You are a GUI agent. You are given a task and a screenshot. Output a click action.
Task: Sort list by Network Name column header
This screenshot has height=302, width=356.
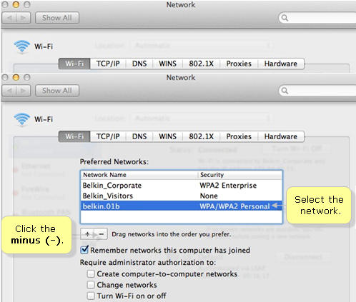[x=139, y=175]
